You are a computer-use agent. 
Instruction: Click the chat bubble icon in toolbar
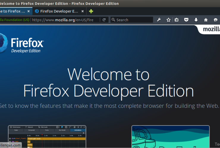216,20
